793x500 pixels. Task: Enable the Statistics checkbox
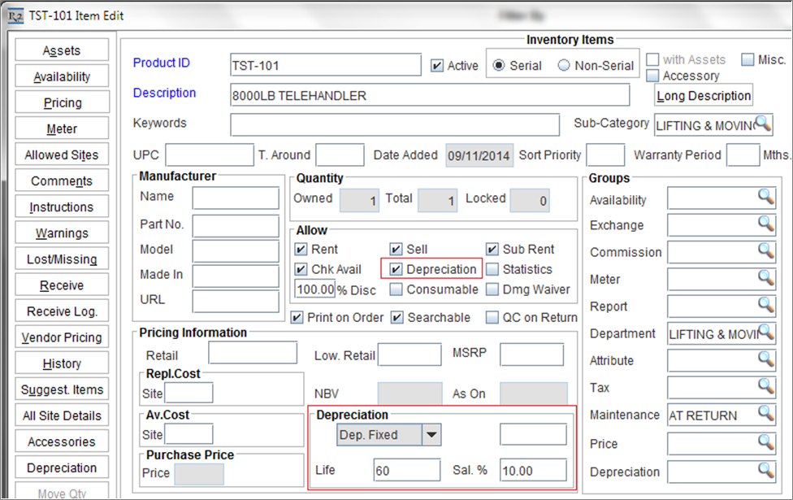[x=492, y=269]
